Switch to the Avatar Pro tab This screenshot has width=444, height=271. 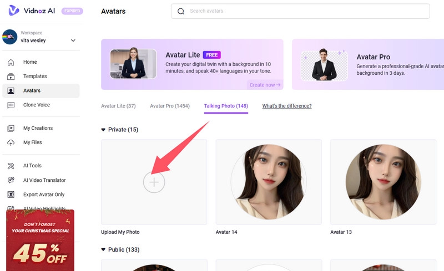(170, 106)
